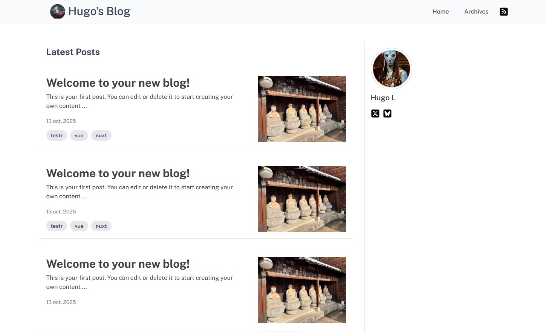This screenshot has width=546, height=333.
Task: Filter by vue tag on second post
Action: [x=79, y=226]
